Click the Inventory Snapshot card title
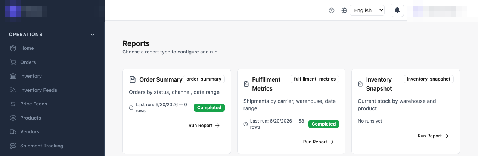478x156 pixels. click(379, 84)
